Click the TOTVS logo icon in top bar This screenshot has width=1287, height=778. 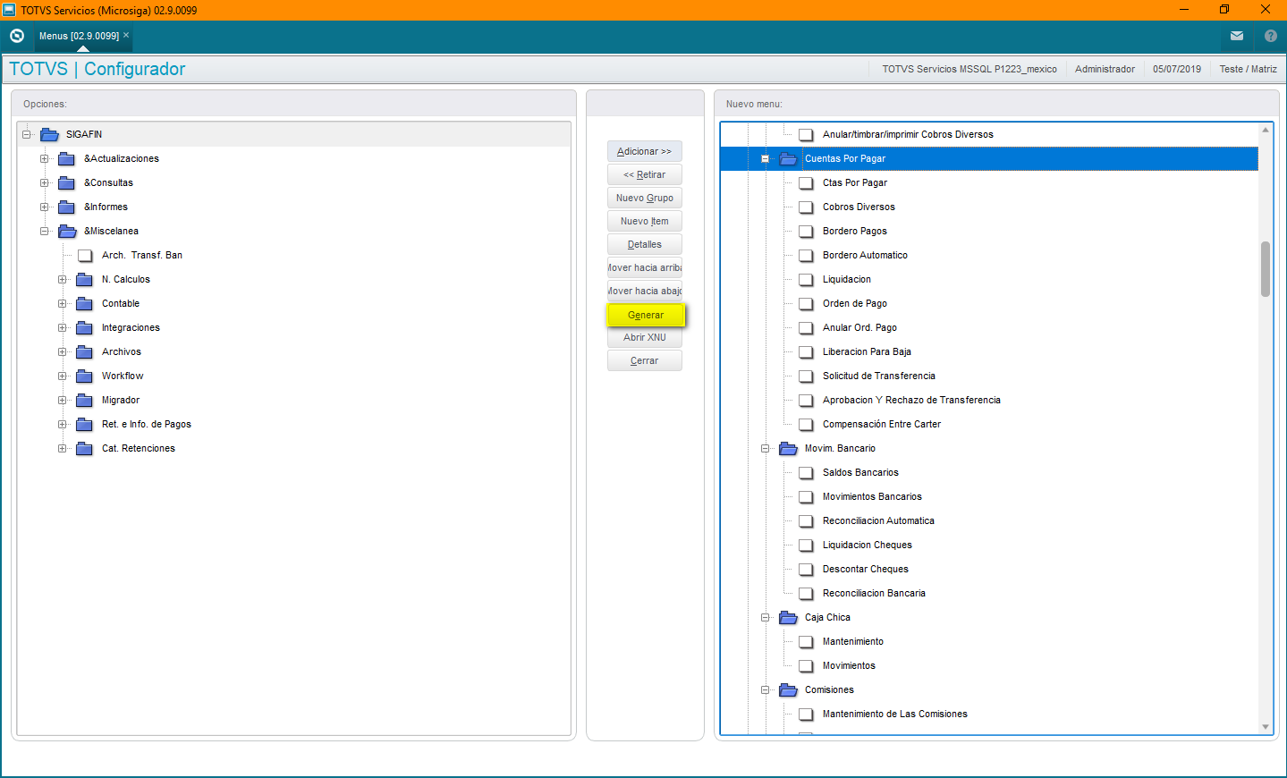click(17, 36)
